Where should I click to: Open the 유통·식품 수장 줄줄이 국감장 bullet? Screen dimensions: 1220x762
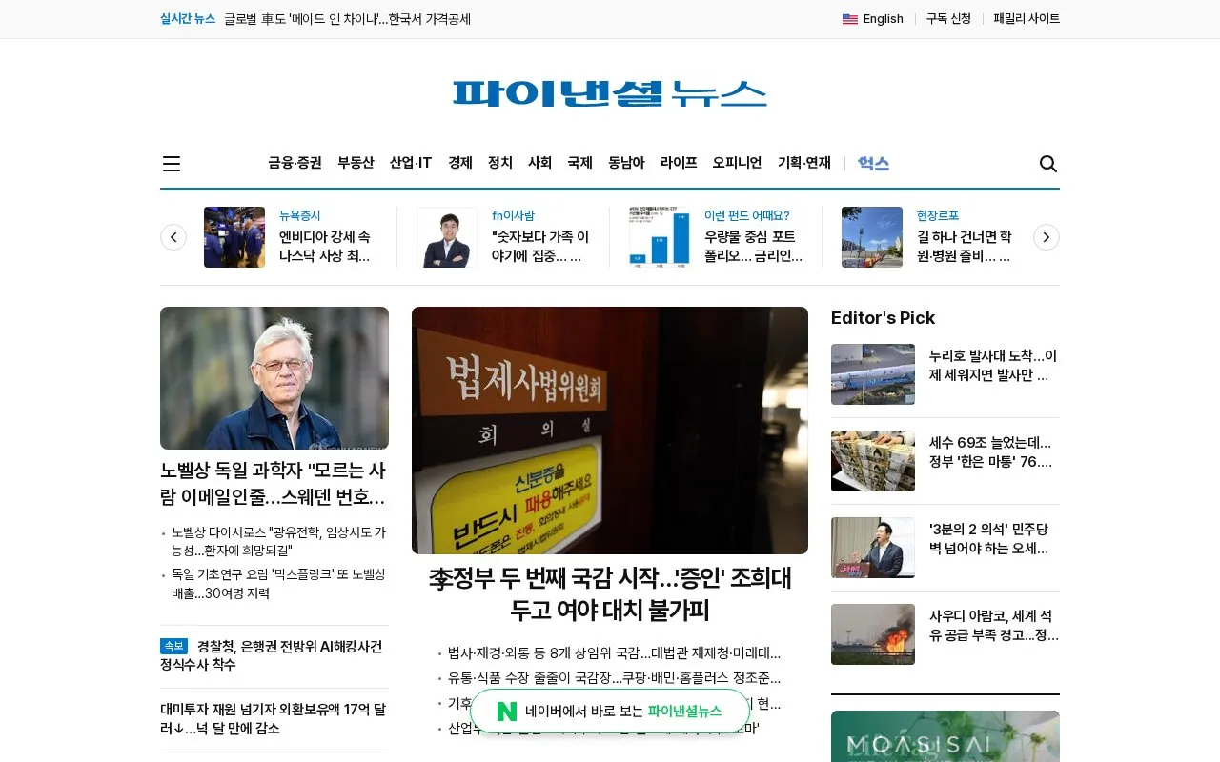point(614,678)
